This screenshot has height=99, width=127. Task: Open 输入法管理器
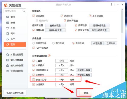pyautogui.click(x=15, y=60)
